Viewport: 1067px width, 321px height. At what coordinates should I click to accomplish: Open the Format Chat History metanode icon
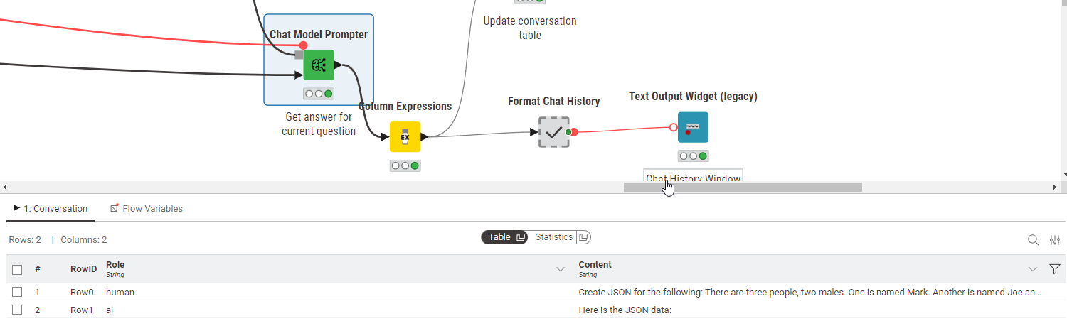click(553, 132)
